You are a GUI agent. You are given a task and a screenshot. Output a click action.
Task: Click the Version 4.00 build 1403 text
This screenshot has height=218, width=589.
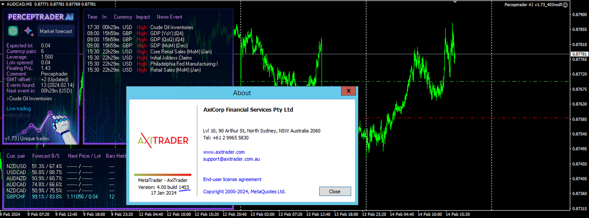click(x=163, y=187)
